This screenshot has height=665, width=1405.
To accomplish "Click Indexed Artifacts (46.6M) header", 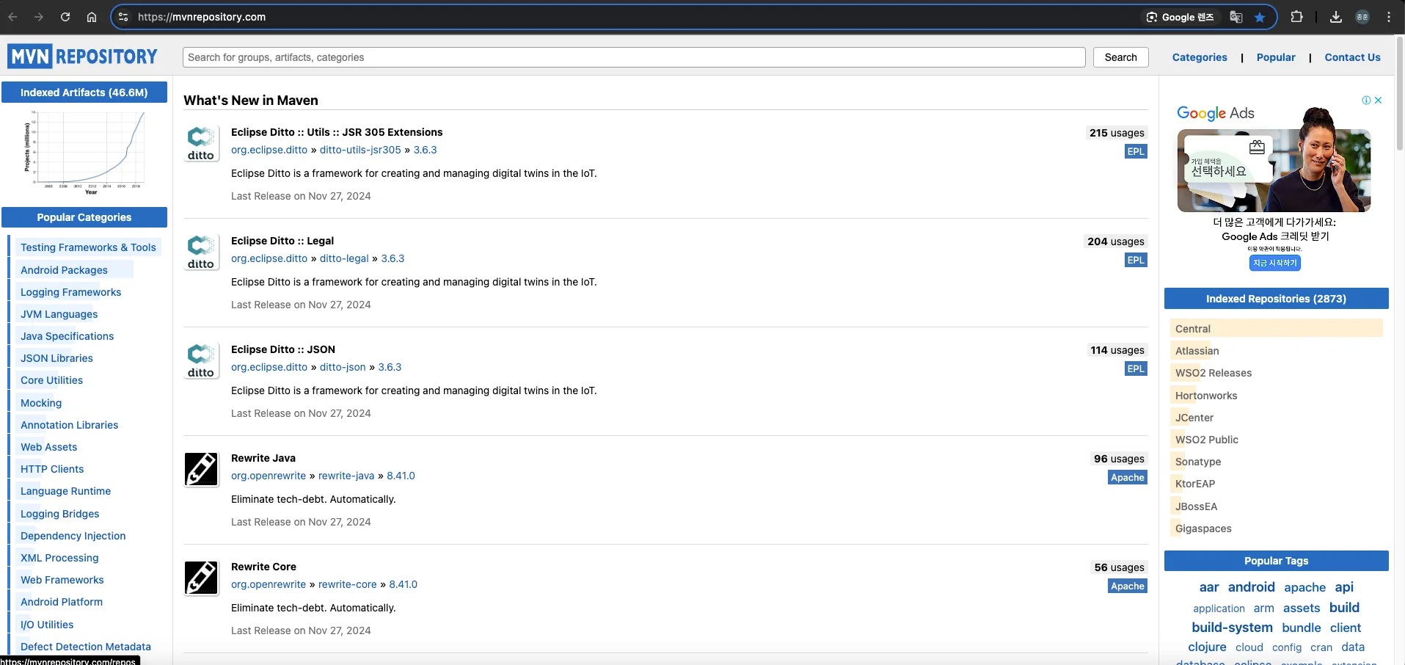I will tap(84, 92).
